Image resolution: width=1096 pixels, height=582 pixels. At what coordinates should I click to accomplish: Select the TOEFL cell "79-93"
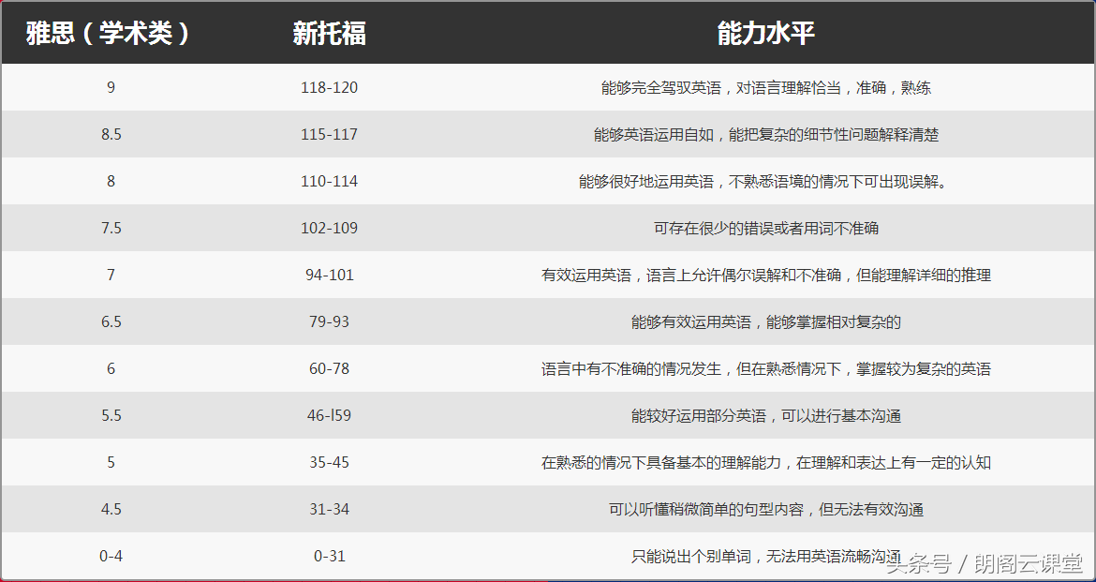pyautogui.click(x=329, y=321)
